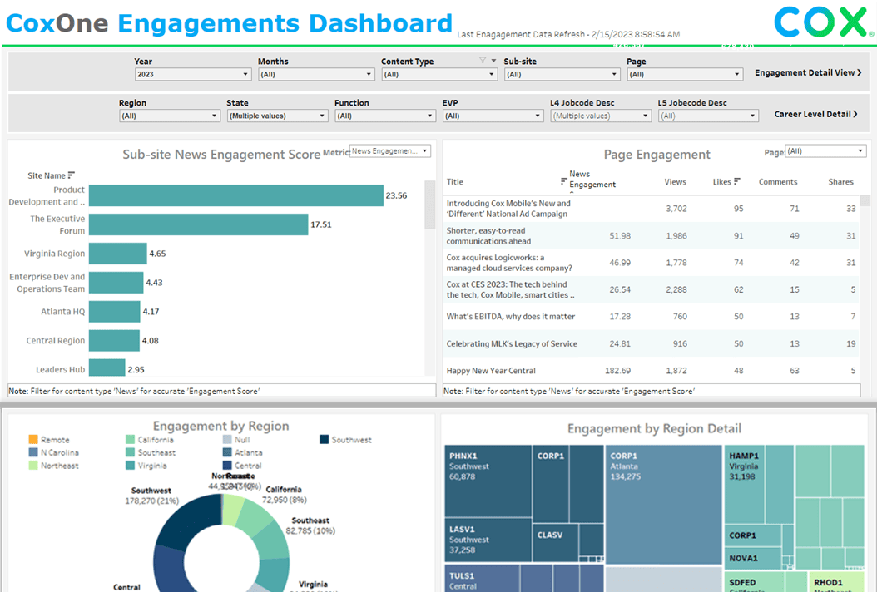Click the RHOD1 treemap tile

click(837, 581)
